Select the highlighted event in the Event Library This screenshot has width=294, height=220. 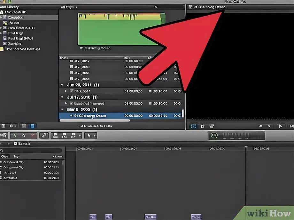[29, 17]
